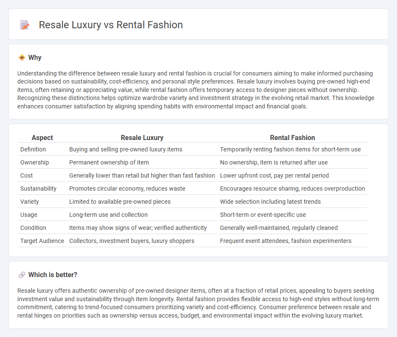Select the 'Resale Luxury vs Rental Fashion' title
Screen dimensions: 397x337
[x=111, y=25]
